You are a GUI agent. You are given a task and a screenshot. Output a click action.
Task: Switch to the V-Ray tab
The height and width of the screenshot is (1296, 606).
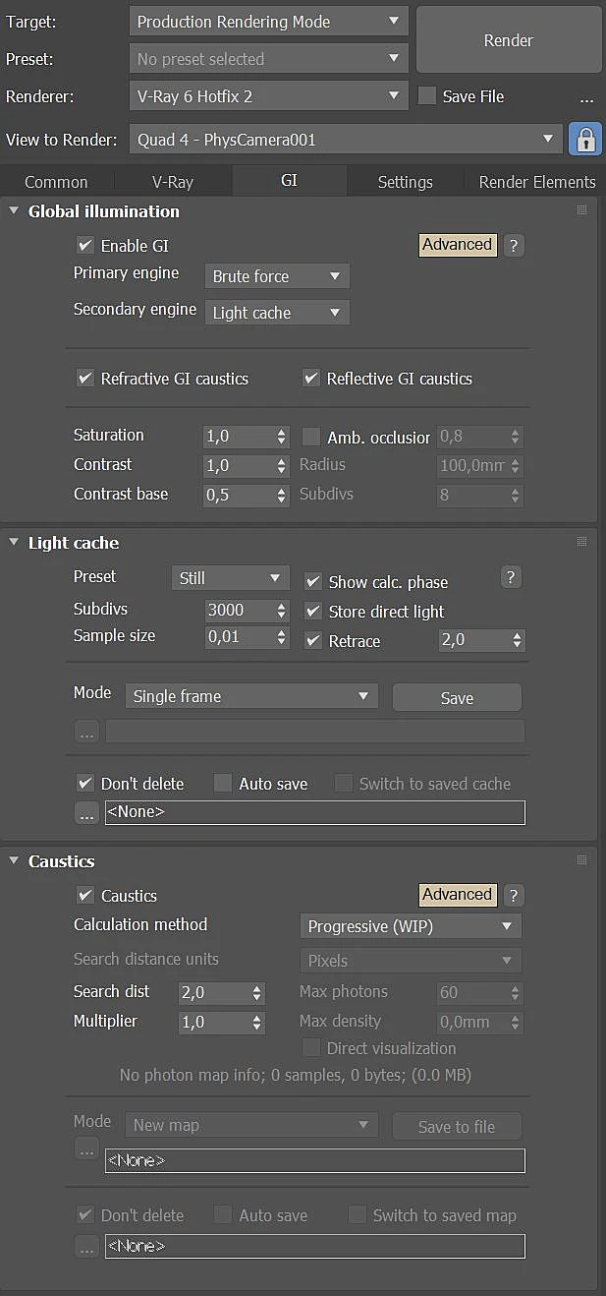click(173, 182)
